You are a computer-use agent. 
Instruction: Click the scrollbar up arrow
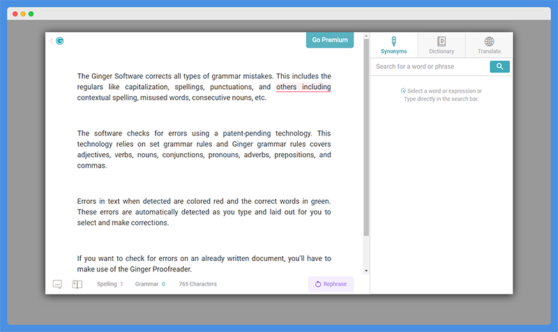pos(366,36)
